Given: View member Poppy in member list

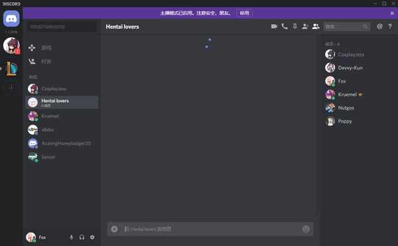Looking at the screenshot, I should 358,121.
